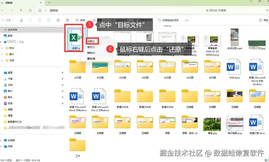Collapse the OneDrive 个人 tree node
This screenshot has width=269, height=162.
[1, 42]
